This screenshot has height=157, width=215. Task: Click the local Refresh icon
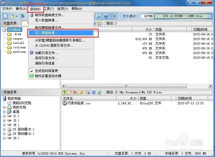click(x=99, y=92)
